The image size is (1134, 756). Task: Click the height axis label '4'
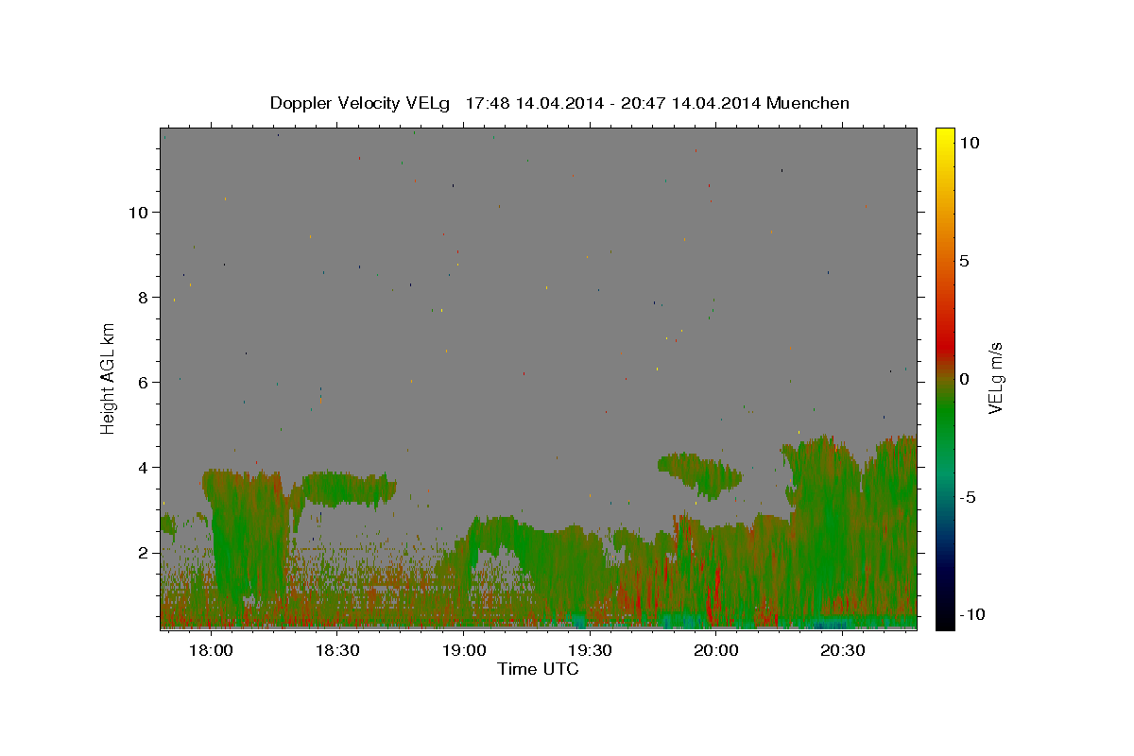[x=144, y=467]
